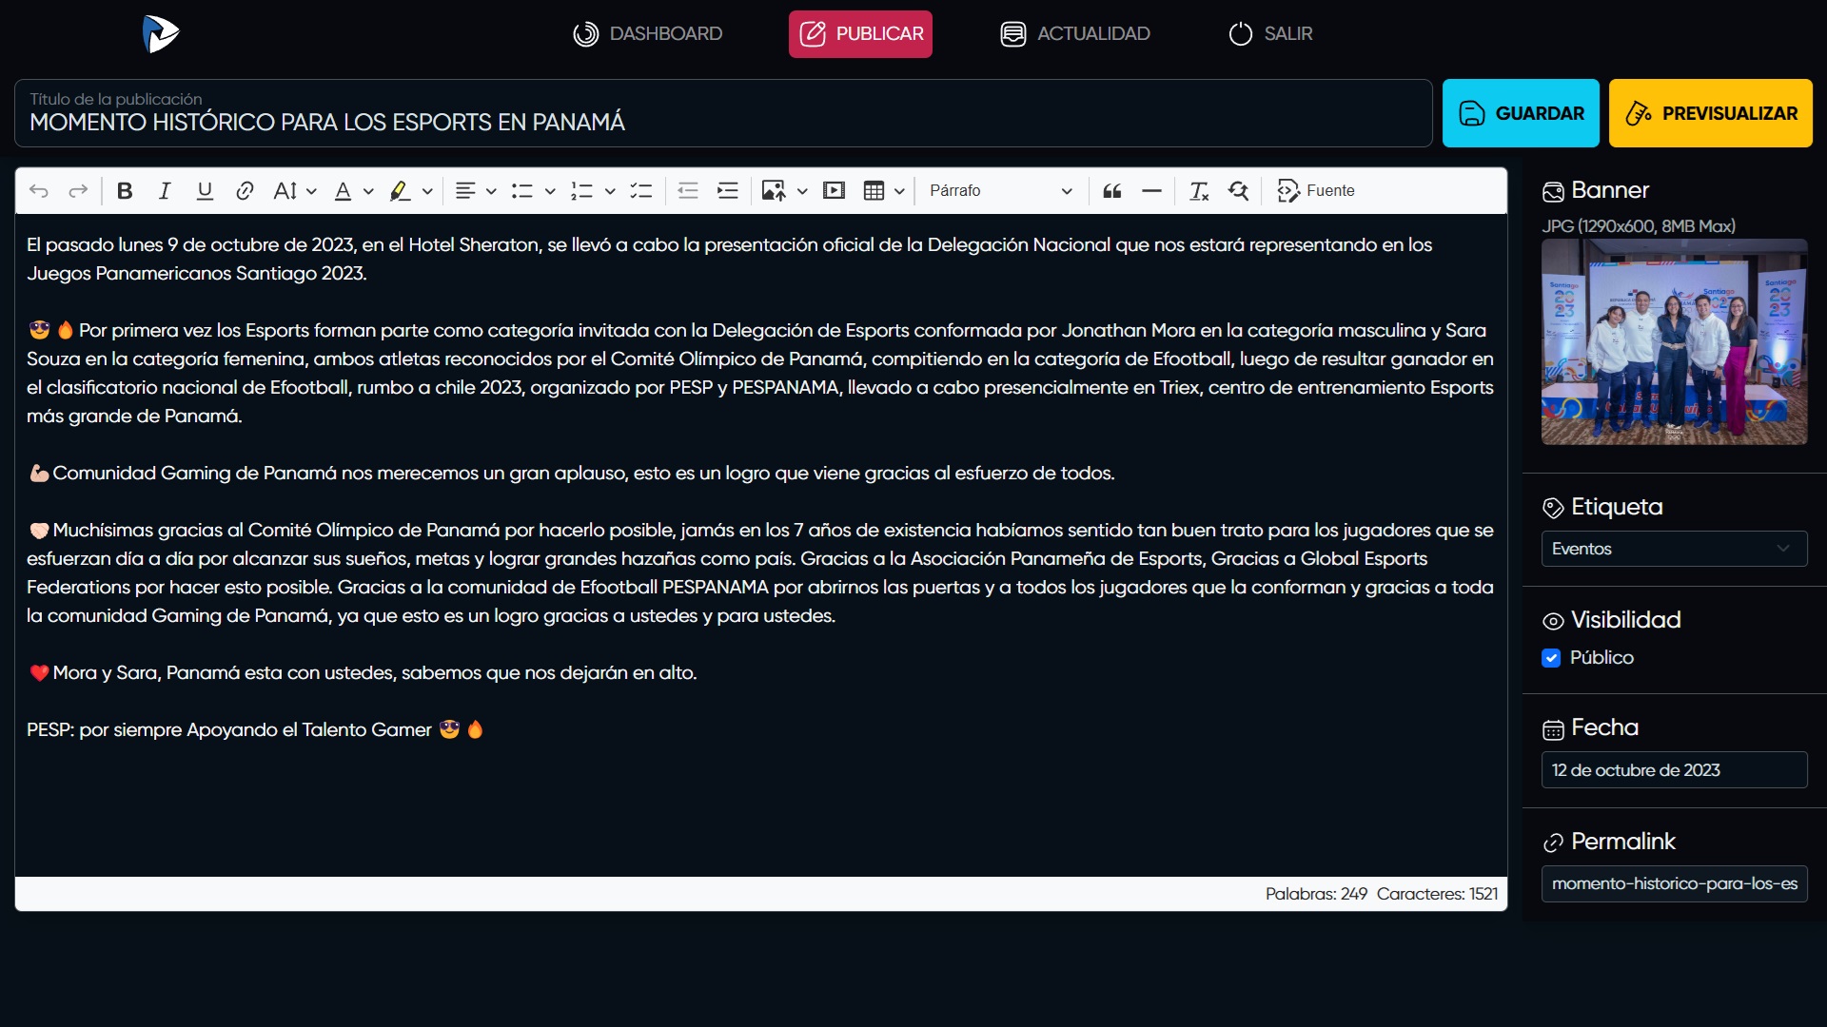Change the banner image thumbnail
The width and height of the screenshot is (1827, 1027).
1674,341
